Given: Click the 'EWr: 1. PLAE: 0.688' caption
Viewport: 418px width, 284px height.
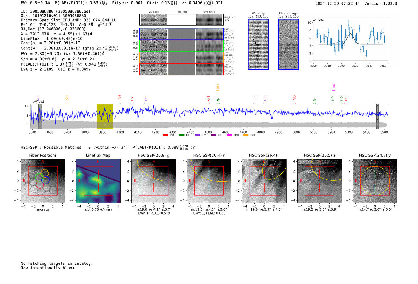Looking at the screenshot, I should pos(209,213).
